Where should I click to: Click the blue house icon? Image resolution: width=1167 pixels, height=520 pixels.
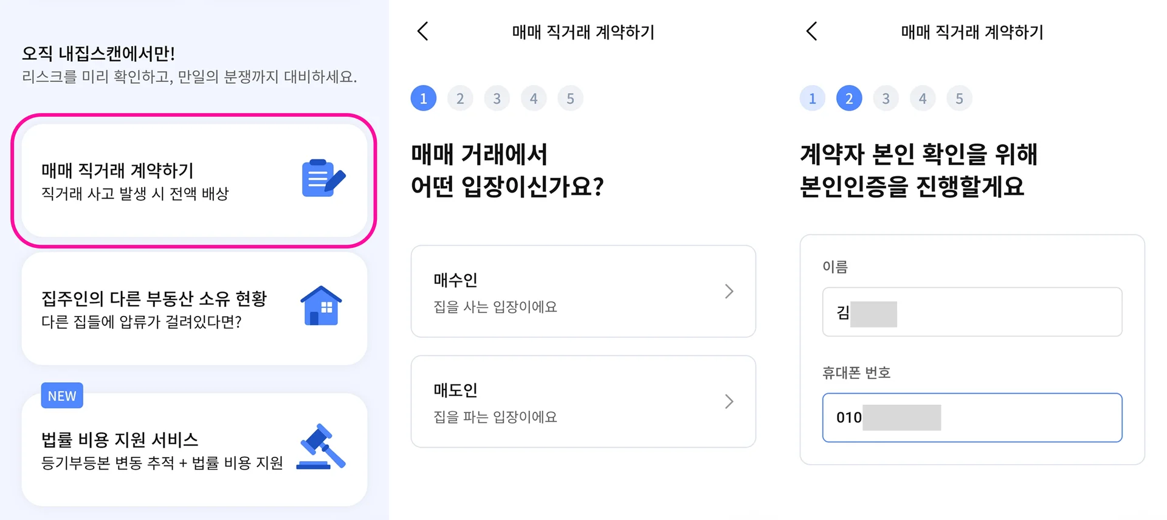pos(321,306)
